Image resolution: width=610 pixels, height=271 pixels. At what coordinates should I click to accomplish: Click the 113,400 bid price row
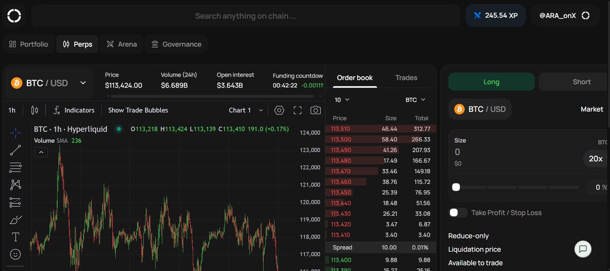(381, 260)
